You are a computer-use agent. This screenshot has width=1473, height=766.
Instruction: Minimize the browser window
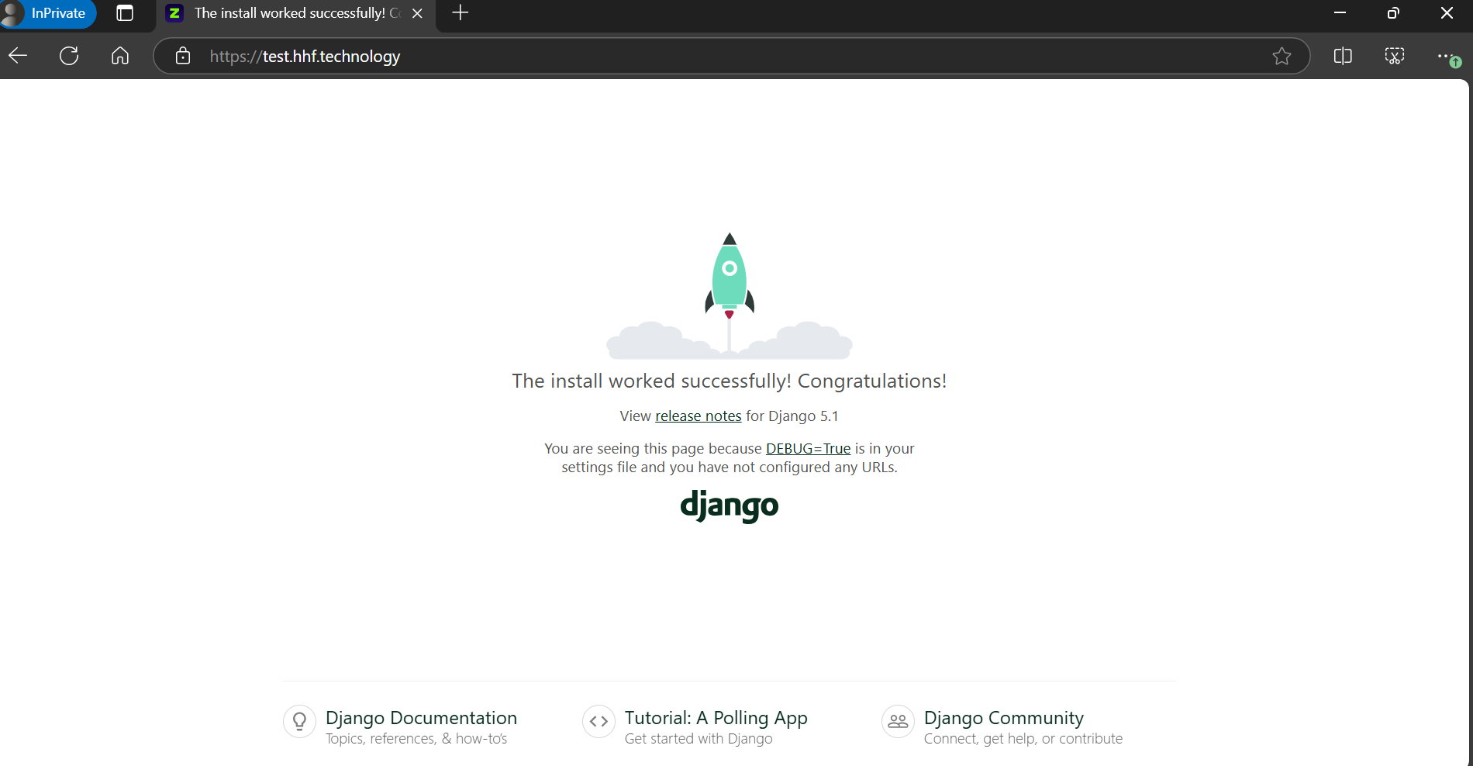tap(1340, 13)
